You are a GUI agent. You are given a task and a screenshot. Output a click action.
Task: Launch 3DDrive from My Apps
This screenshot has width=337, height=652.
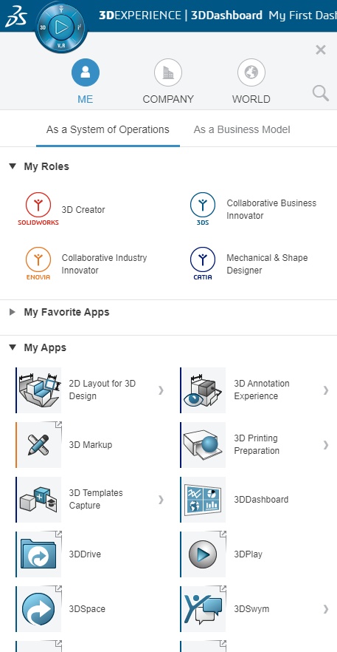coord(38,554)
